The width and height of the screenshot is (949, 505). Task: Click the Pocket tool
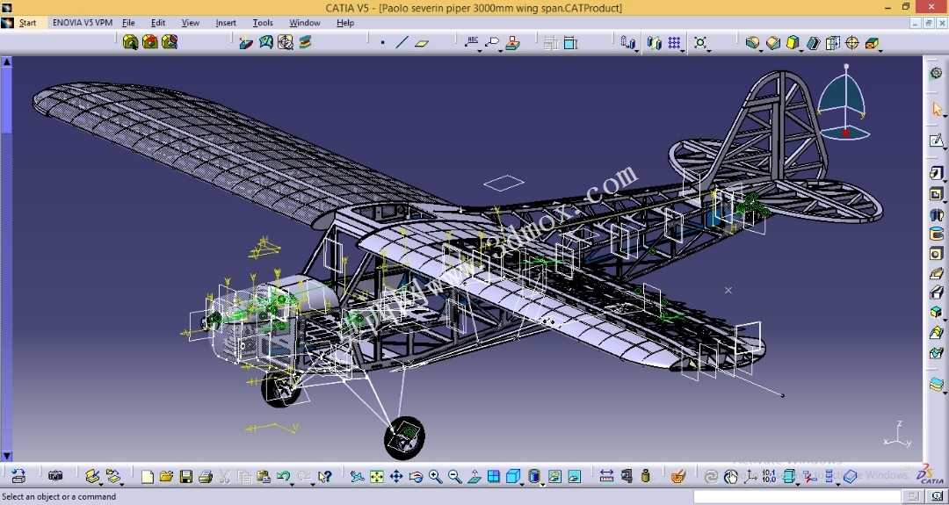937,194
